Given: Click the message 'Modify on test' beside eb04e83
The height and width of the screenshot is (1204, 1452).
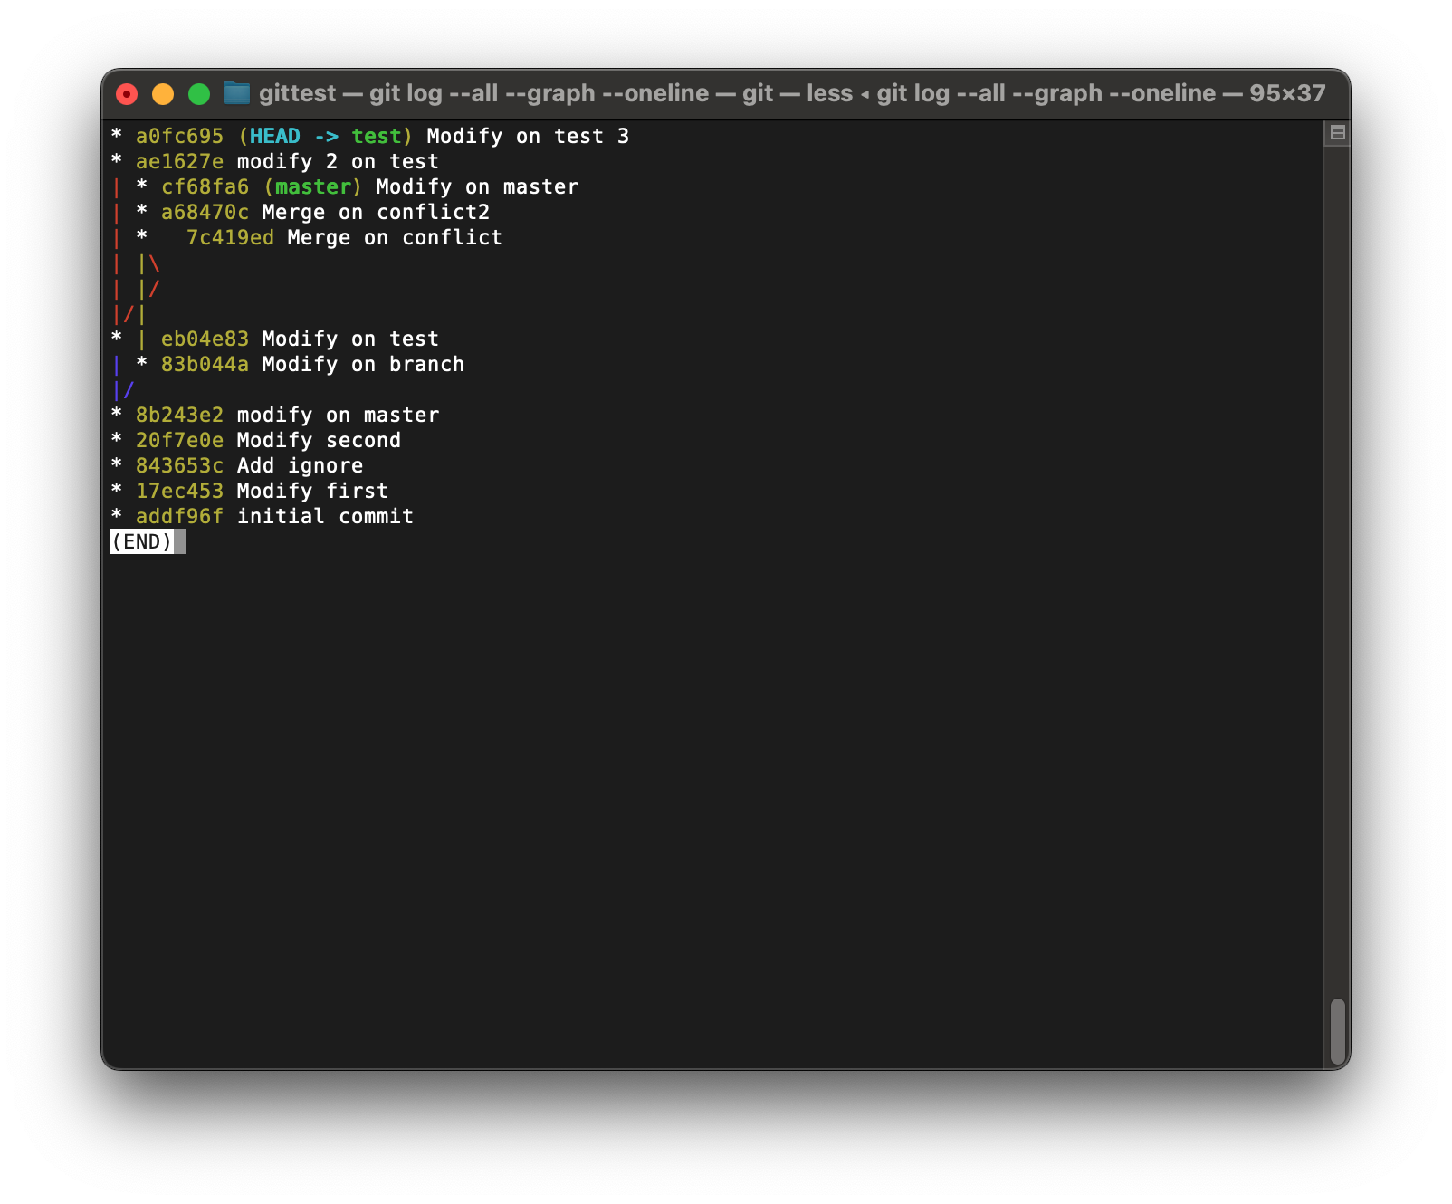Looking at the screenshot, I should 350,339.
